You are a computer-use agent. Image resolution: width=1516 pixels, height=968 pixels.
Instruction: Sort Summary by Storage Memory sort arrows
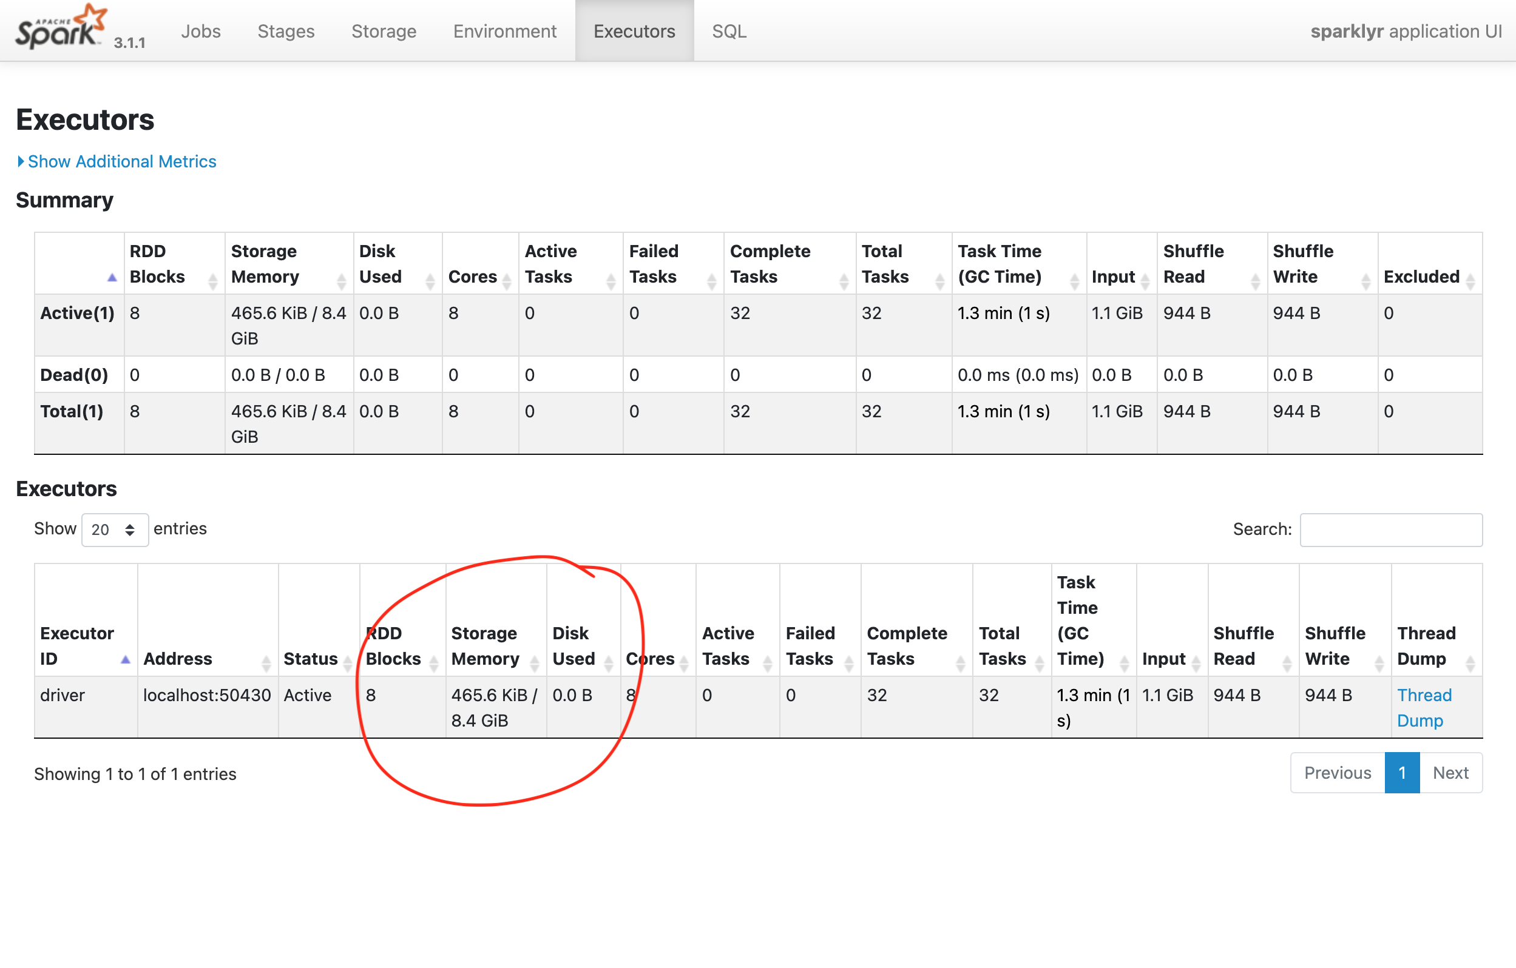pyautogui.click(x=341, y=281)
